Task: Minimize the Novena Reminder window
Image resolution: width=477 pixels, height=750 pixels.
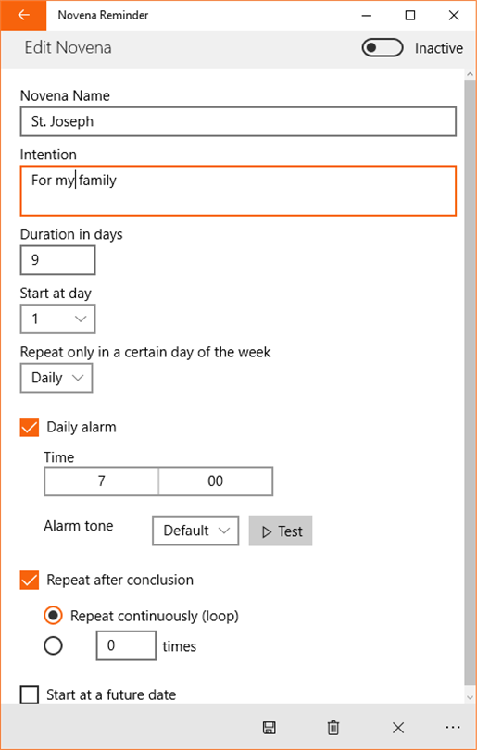Action: click(366, 16)
